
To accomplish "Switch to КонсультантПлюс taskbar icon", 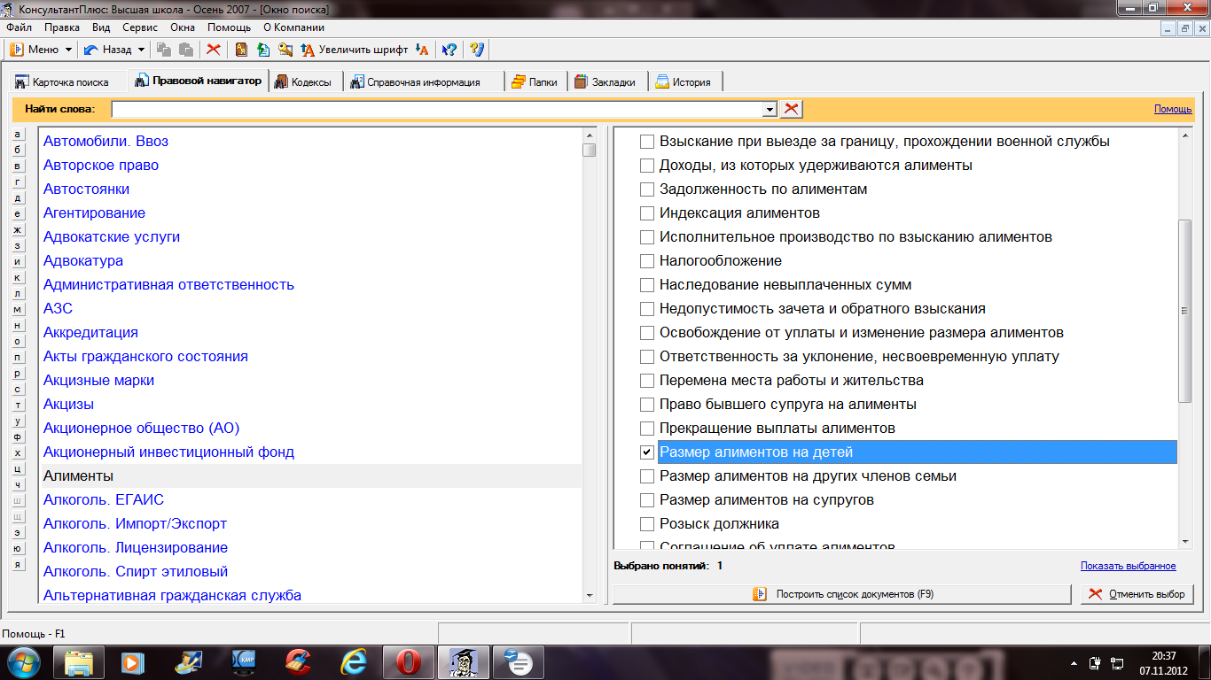I will 462,661.
